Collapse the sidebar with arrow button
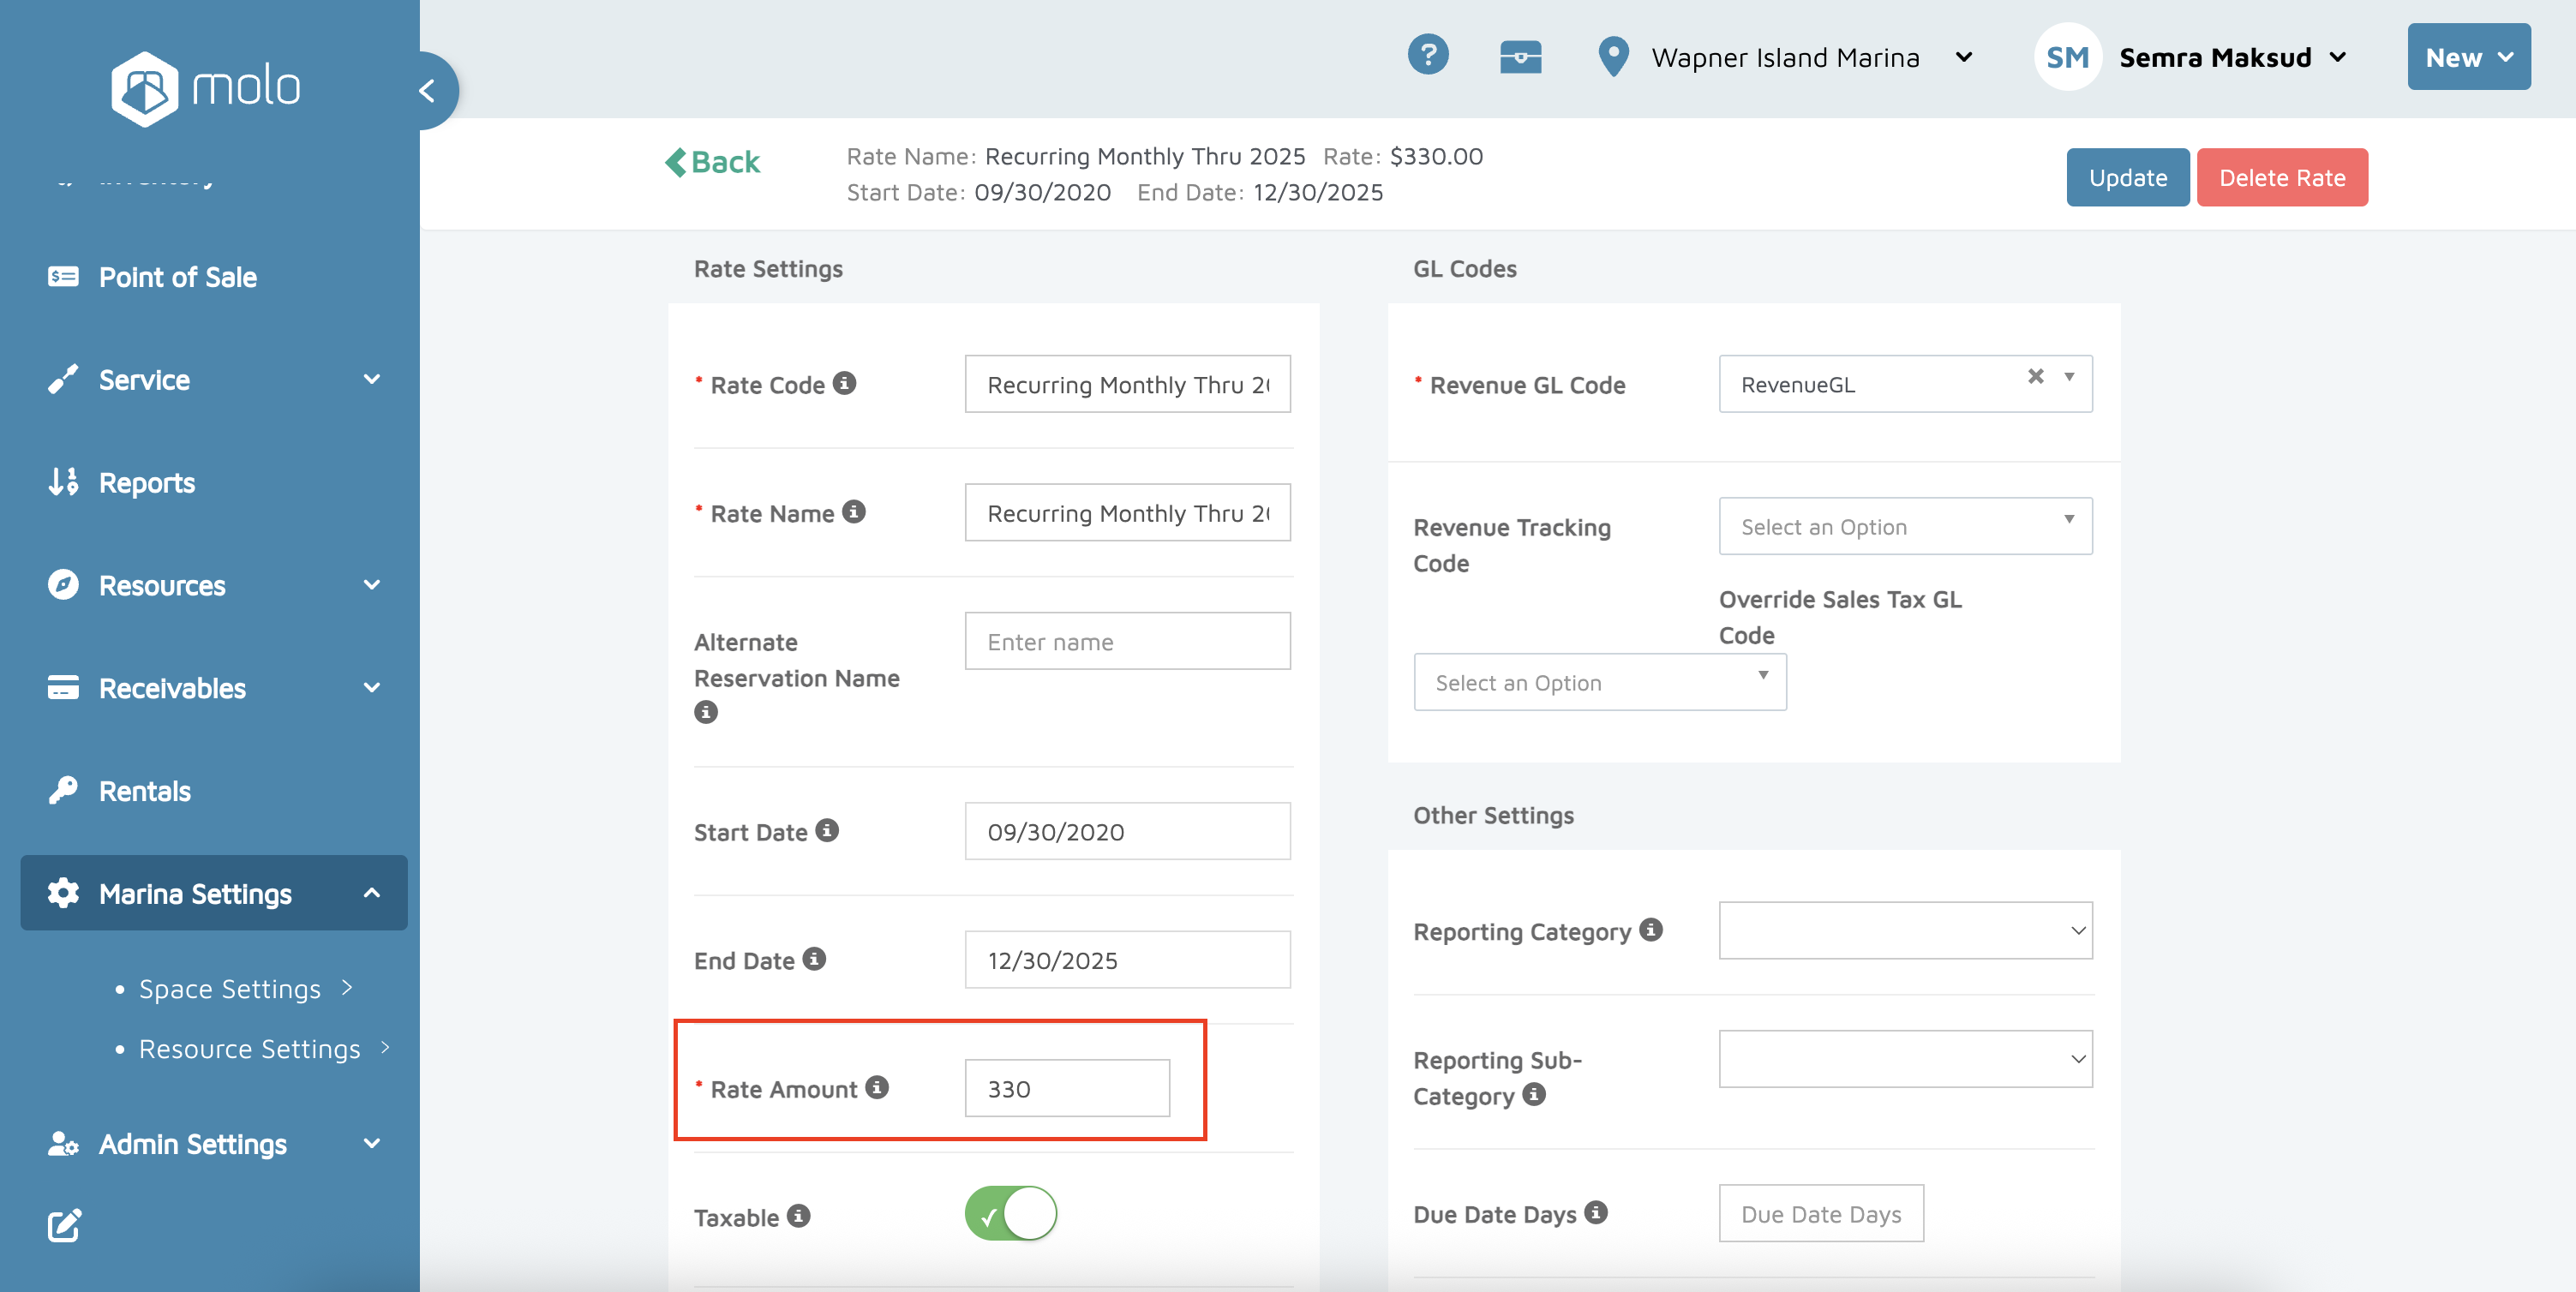This screenshot has height=1292, width=2576. tap(428, 91)
